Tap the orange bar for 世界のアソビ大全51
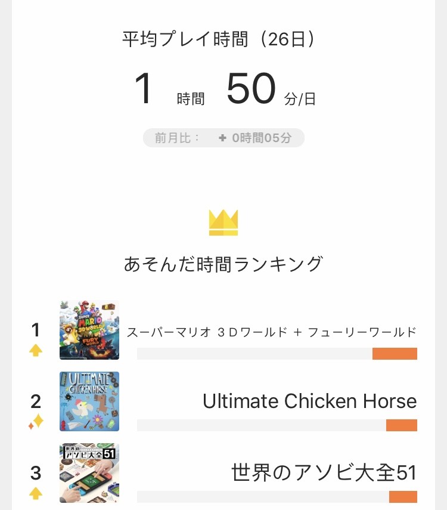Screen dimensions: 447x510 click(403, 497)
